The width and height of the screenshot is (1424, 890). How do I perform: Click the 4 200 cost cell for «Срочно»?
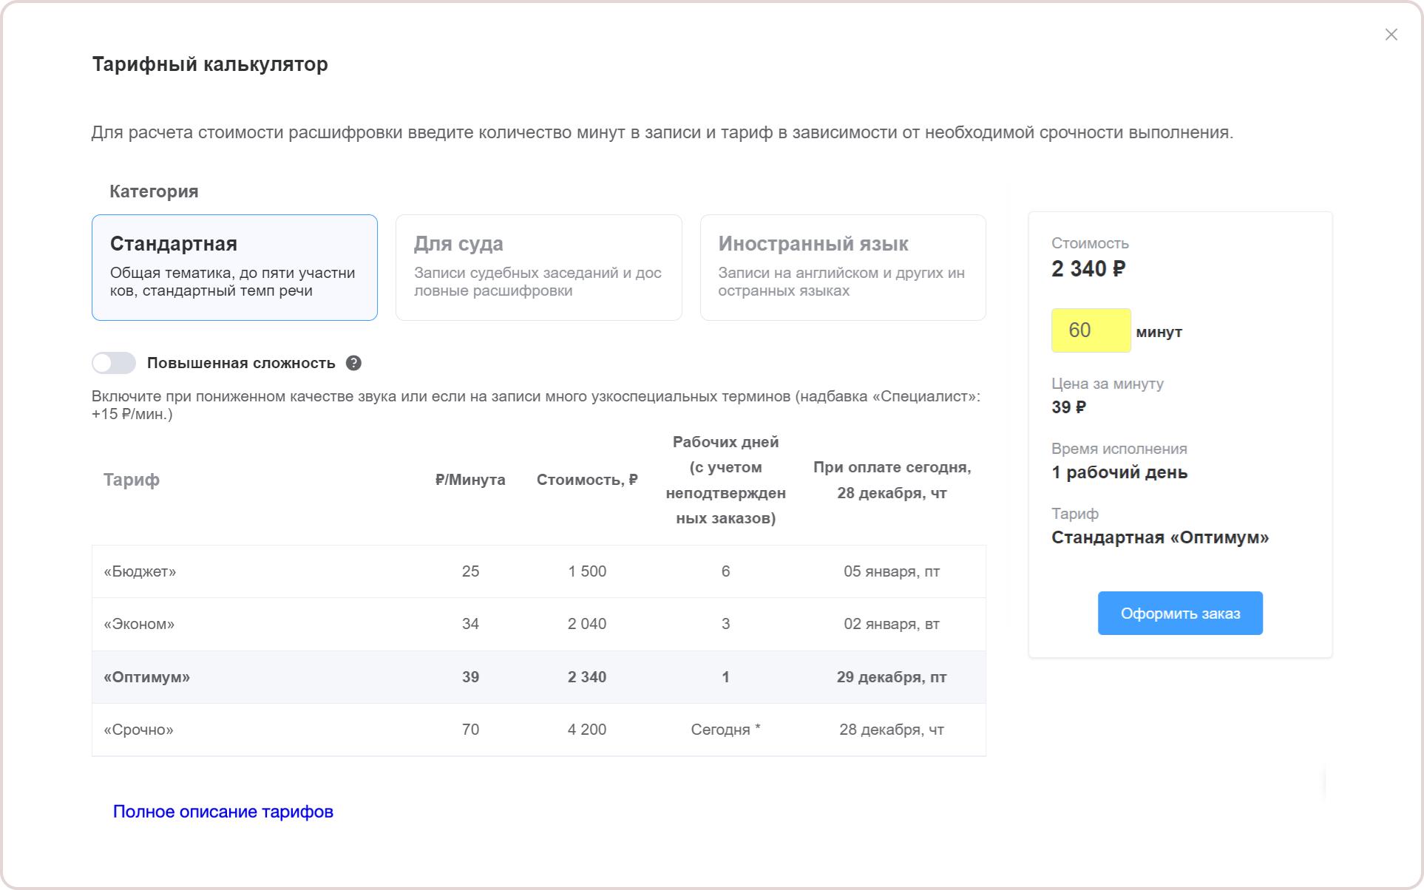click(x=586, y=730)
